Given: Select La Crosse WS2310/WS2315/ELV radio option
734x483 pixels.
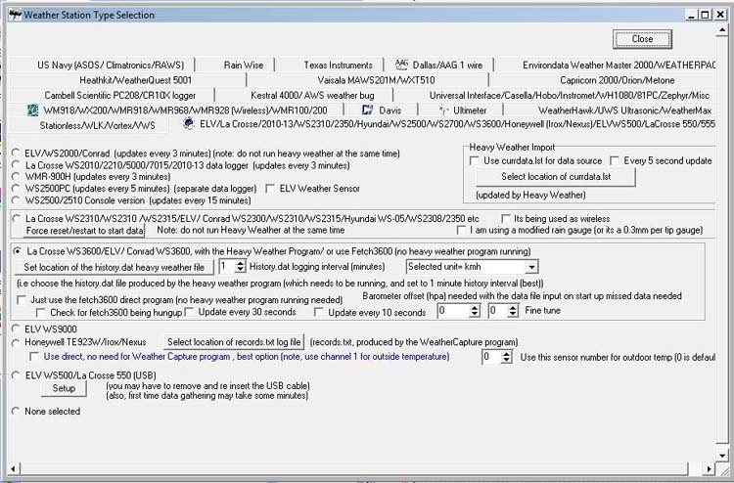Looking at the screenshot, I should 16,218.
